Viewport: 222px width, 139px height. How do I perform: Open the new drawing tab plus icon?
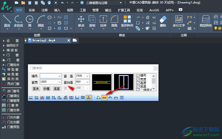pos(75,40)
